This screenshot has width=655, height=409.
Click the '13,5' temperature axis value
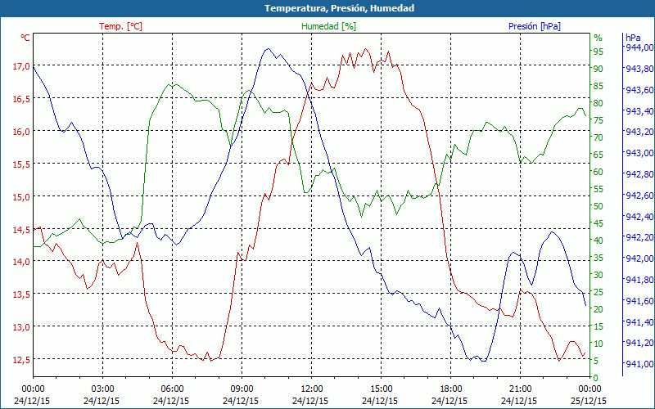point(21,294)
